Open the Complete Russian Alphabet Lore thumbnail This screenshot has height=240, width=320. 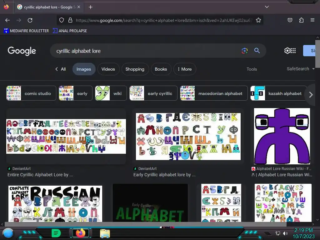(55, 203)
